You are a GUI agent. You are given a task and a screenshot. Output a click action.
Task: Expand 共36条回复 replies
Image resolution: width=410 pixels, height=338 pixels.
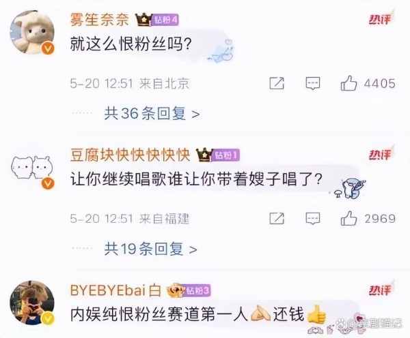coord(152,114)
